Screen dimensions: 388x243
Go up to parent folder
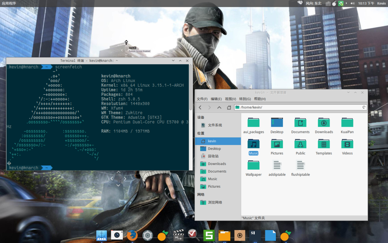click(219, 107)
